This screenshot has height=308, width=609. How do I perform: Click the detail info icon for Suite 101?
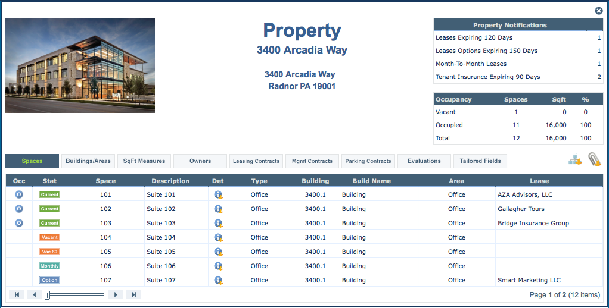(x=218, y=194)
